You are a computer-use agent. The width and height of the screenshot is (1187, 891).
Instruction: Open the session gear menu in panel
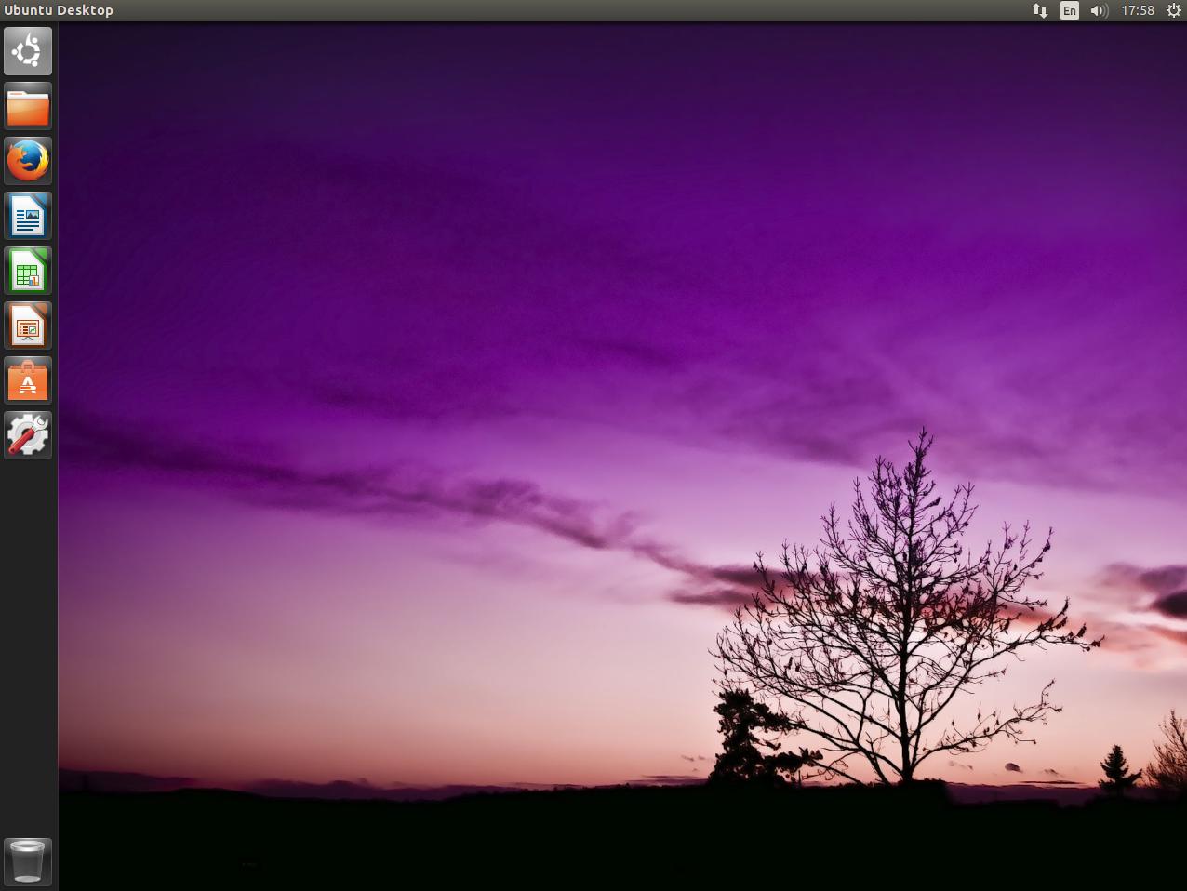point(1173,10)
